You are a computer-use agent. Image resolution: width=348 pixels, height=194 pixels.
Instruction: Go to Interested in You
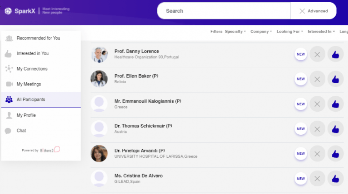41,53
